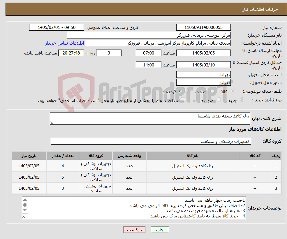Click the table's گروه کالا column header
The height and width of the screenshot is (239, 287).
coord(96,156)
